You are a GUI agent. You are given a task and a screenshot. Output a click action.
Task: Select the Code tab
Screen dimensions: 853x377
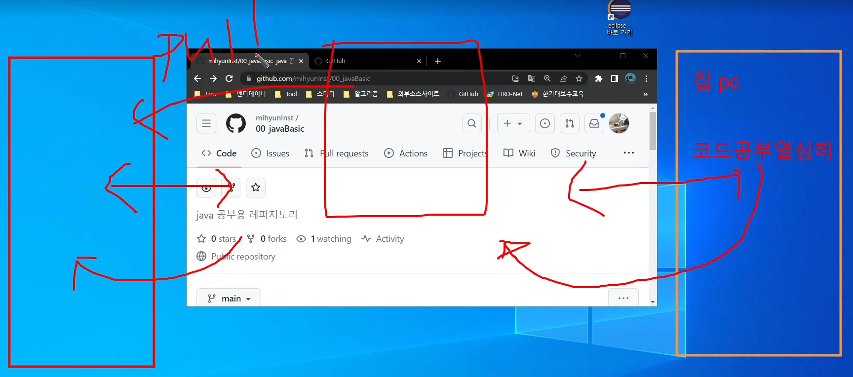219,153
